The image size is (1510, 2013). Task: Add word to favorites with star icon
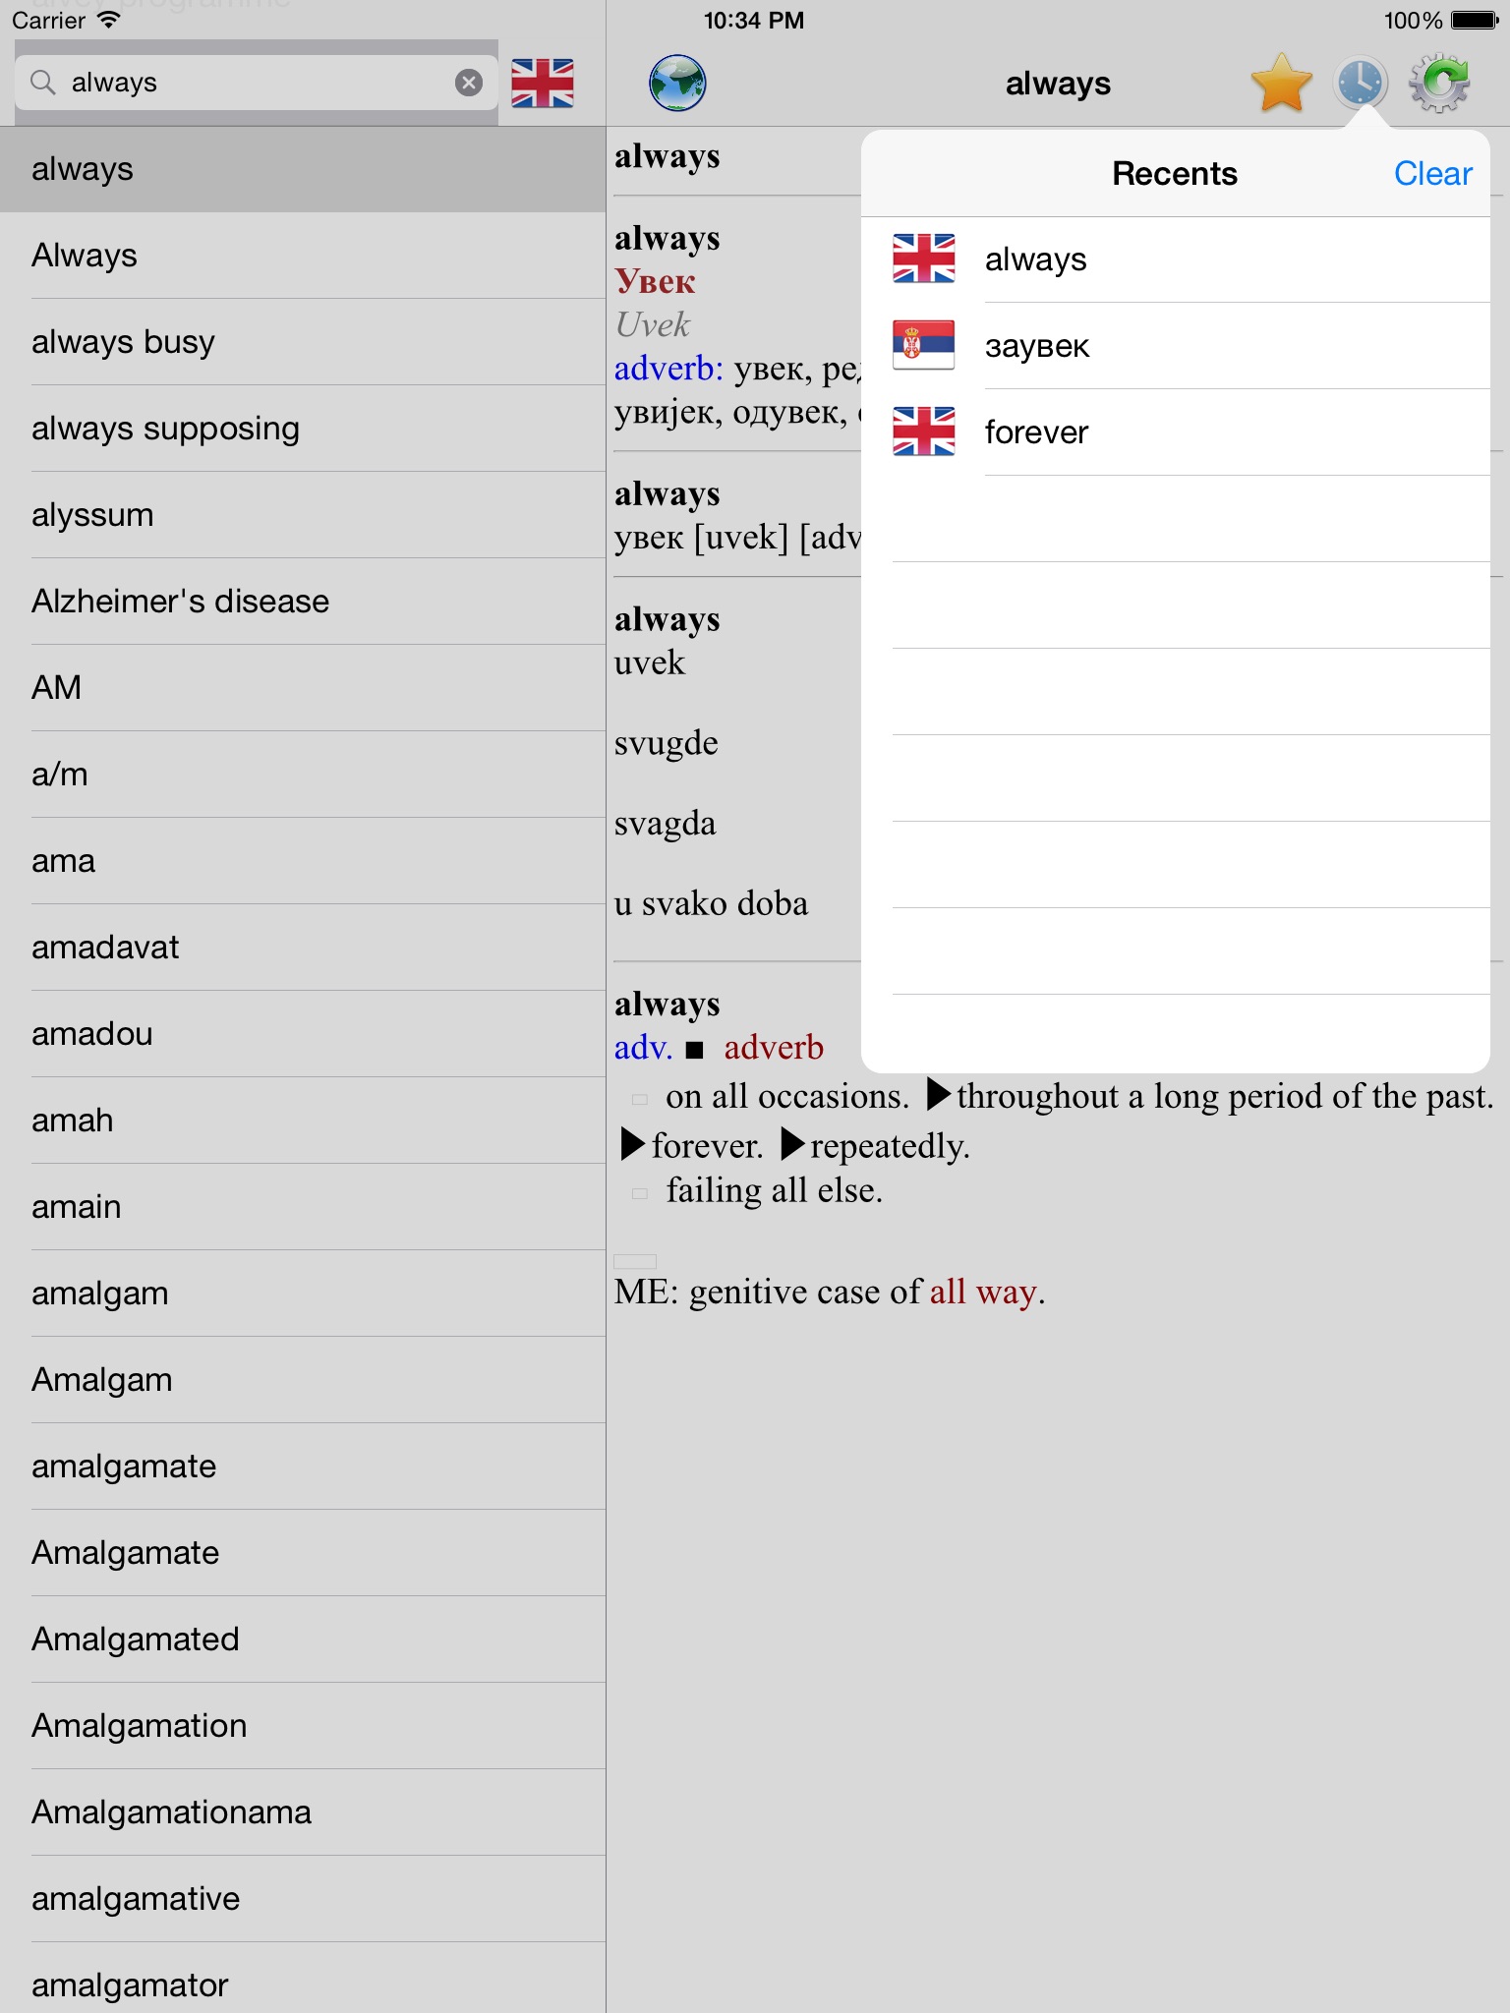1281,84
